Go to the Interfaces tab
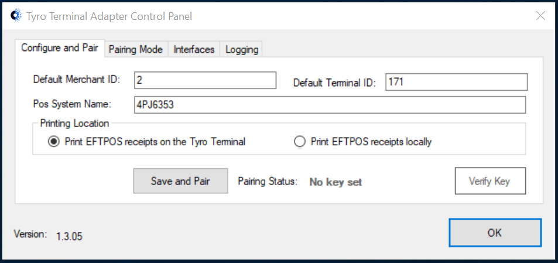The width and height of the screenshot is (558, 263). [194, 49]
